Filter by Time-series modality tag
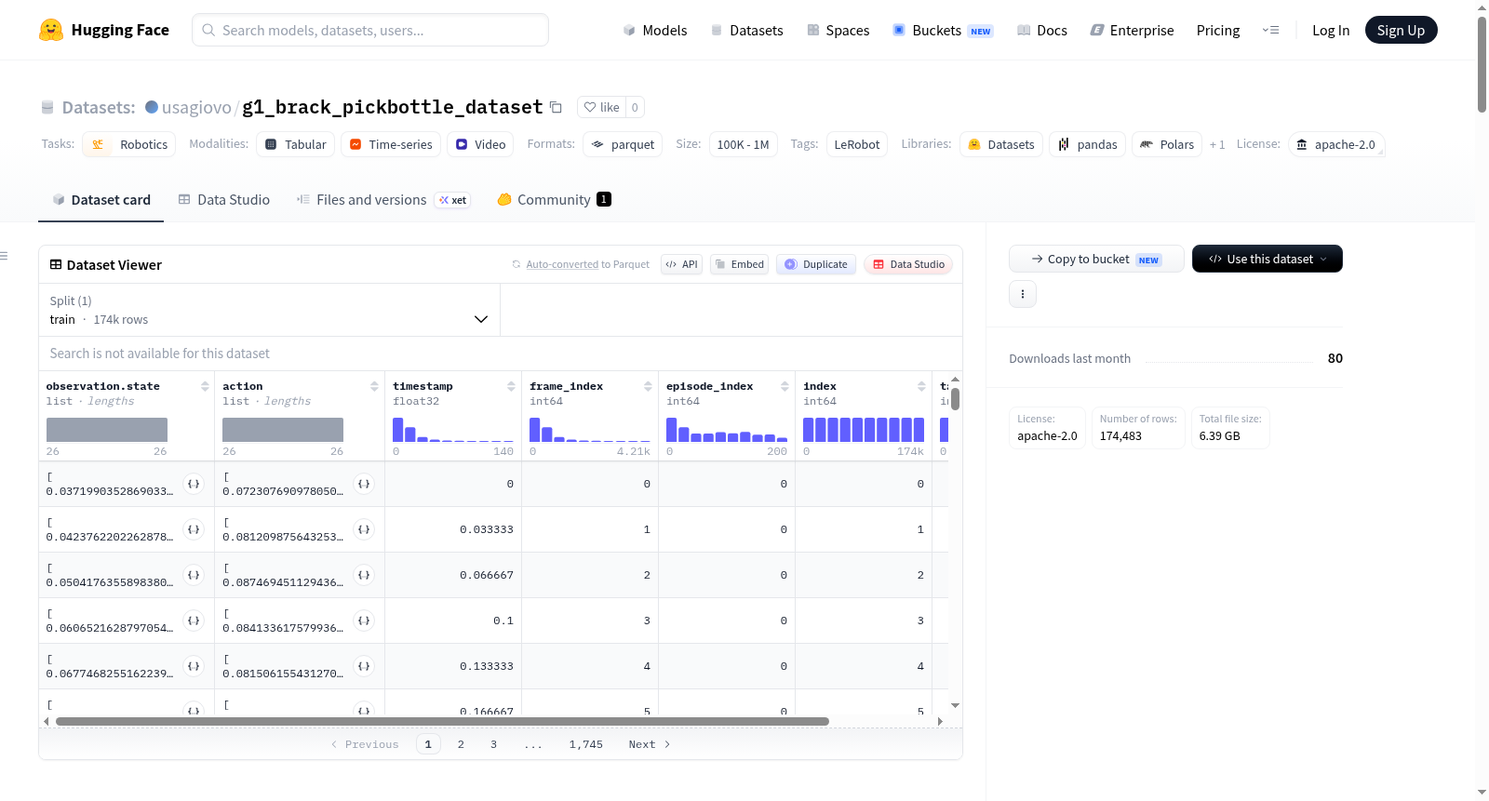1489x801 pixels. click(391, 144)
